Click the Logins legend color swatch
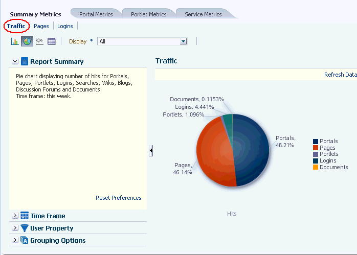Image resolution: width=357 pixels, height=255 pixels. [316, 161]
